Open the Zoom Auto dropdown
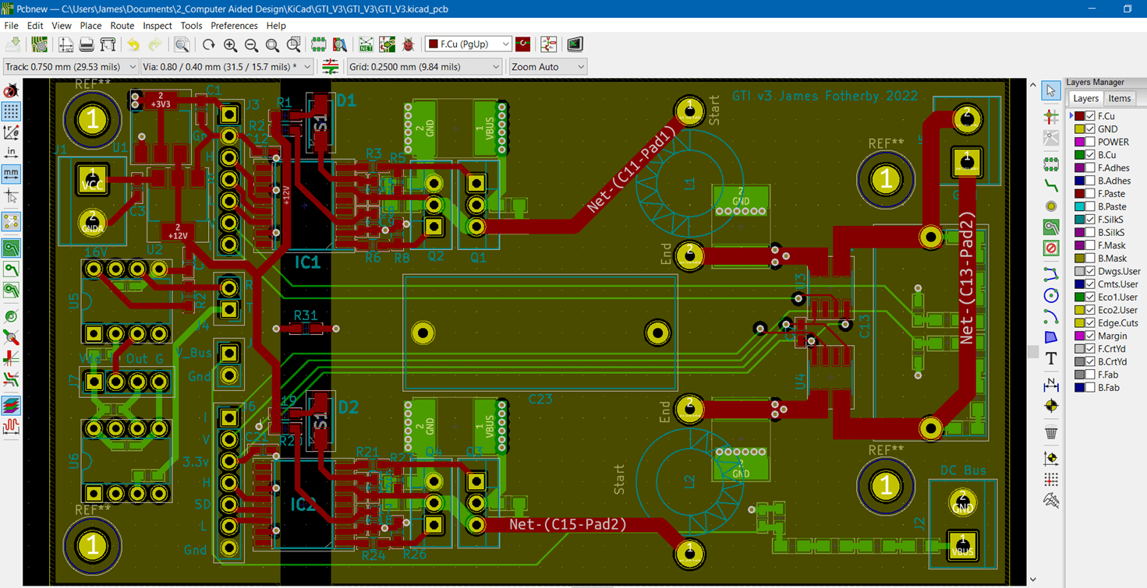This screenshot has height=588, width=1147. tap(547, 67)
